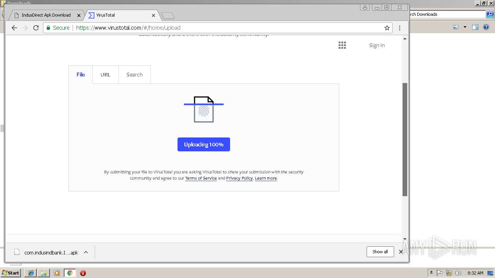This screenshot has width=495, height=278.
Task: Open view options dropdown in Downloads window
Action: (465, 27)
